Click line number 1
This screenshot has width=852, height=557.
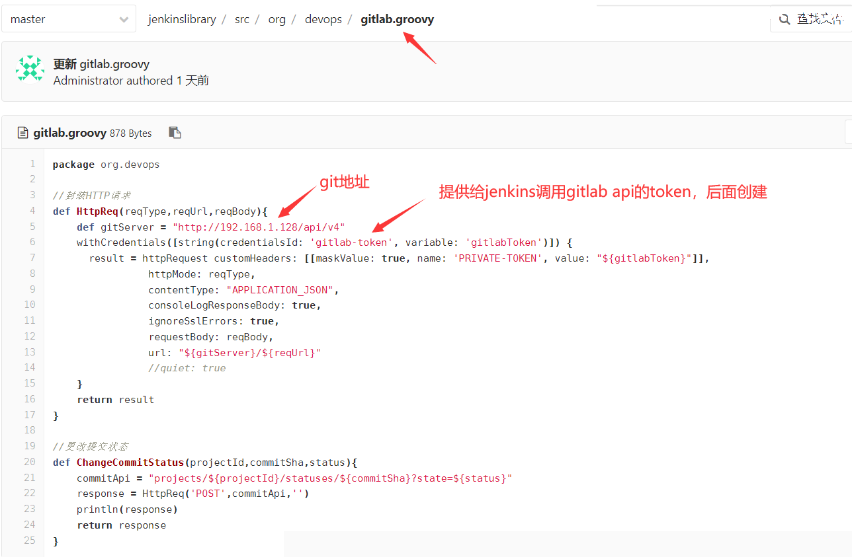click(32, 164)
